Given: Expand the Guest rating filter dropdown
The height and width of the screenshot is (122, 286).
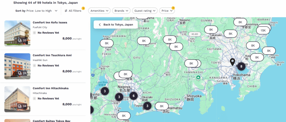Looking at the screenshot, I should (x=145, y=11).
